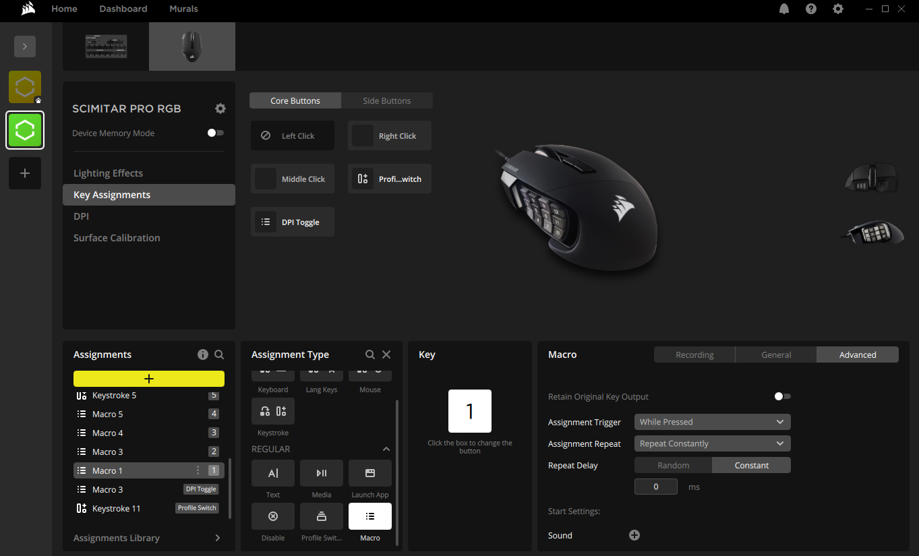The width and height of the screenshot is (919, 556).
Task: Collapse the REGULAR section chevron
Action: [386, 449]
